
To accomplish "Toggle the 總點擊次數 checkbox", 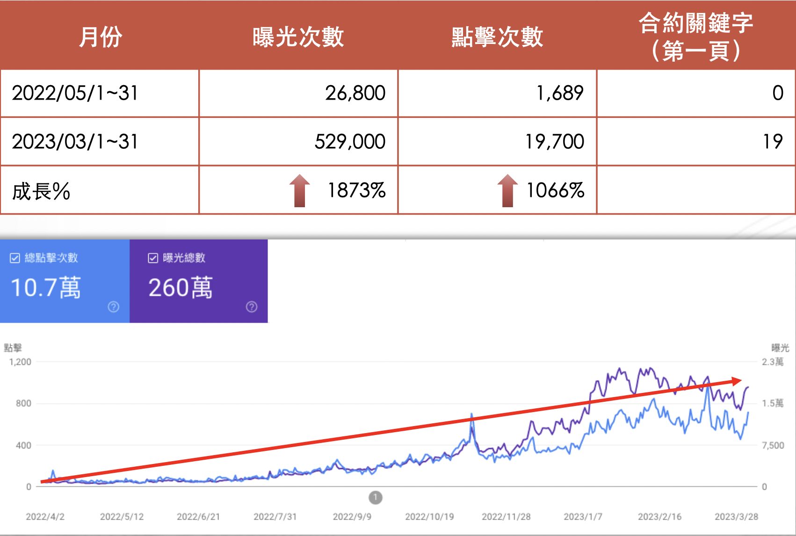I will tap(15, 258).
